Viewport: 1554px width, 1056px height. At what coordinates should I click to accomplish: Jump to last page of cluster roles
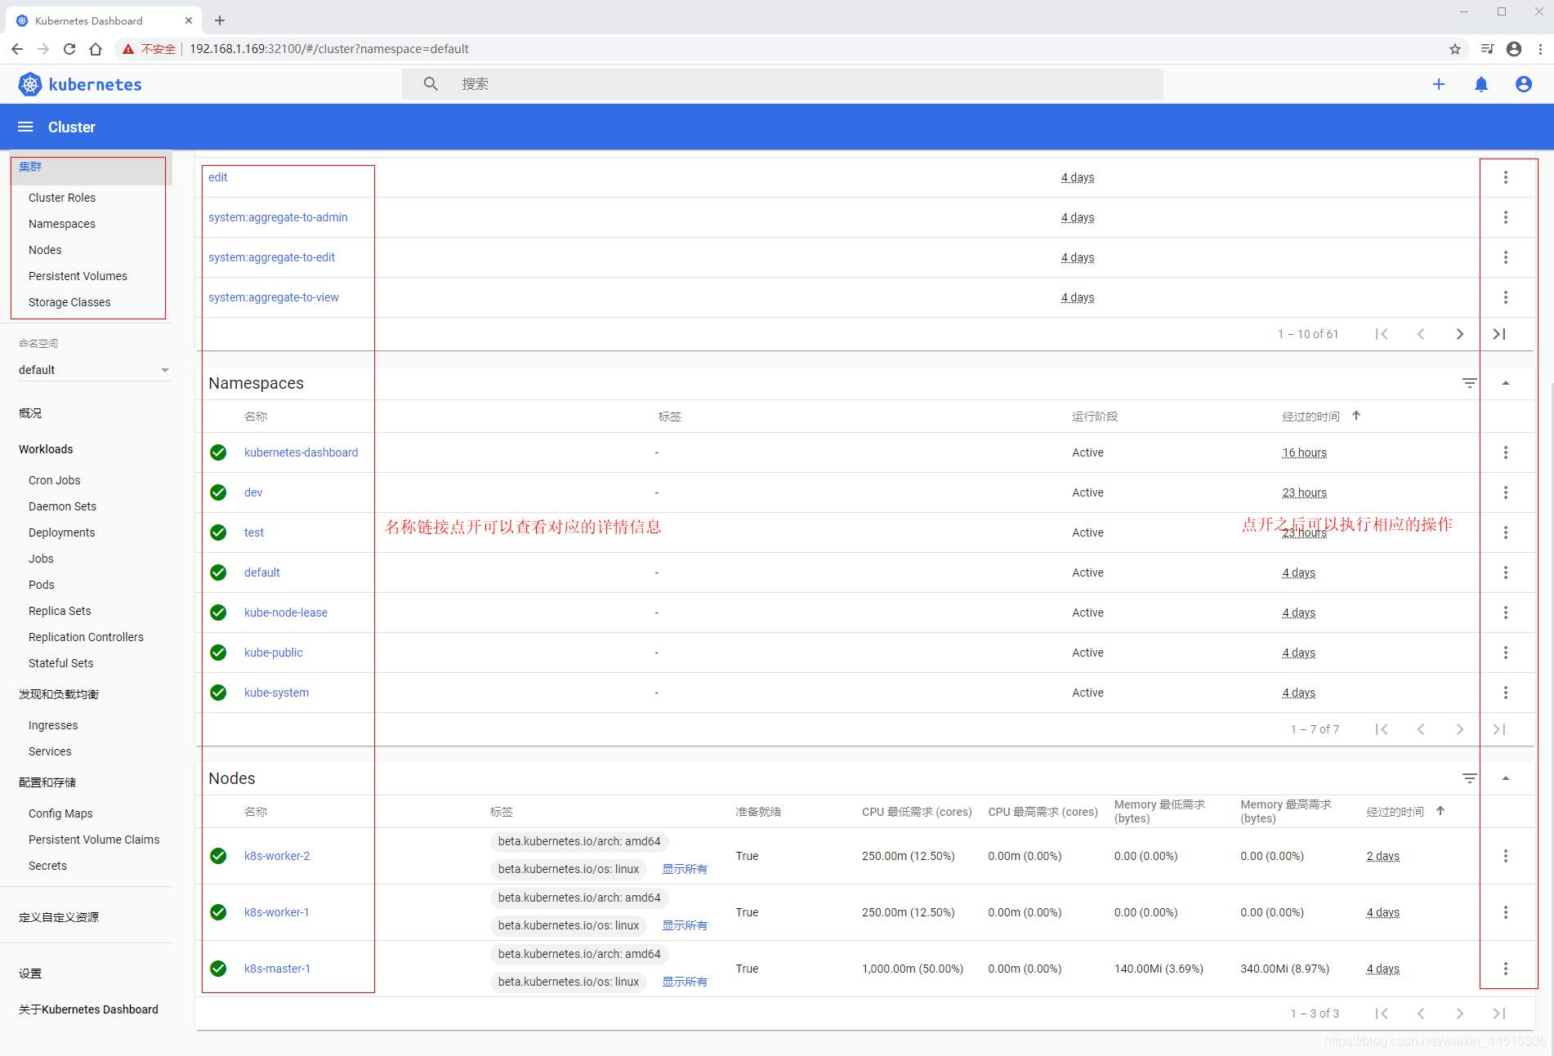point(1499,334)
